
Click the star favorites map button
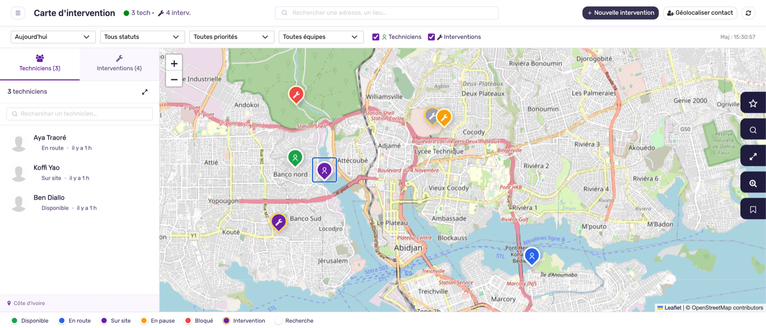[x=753, y=103]
